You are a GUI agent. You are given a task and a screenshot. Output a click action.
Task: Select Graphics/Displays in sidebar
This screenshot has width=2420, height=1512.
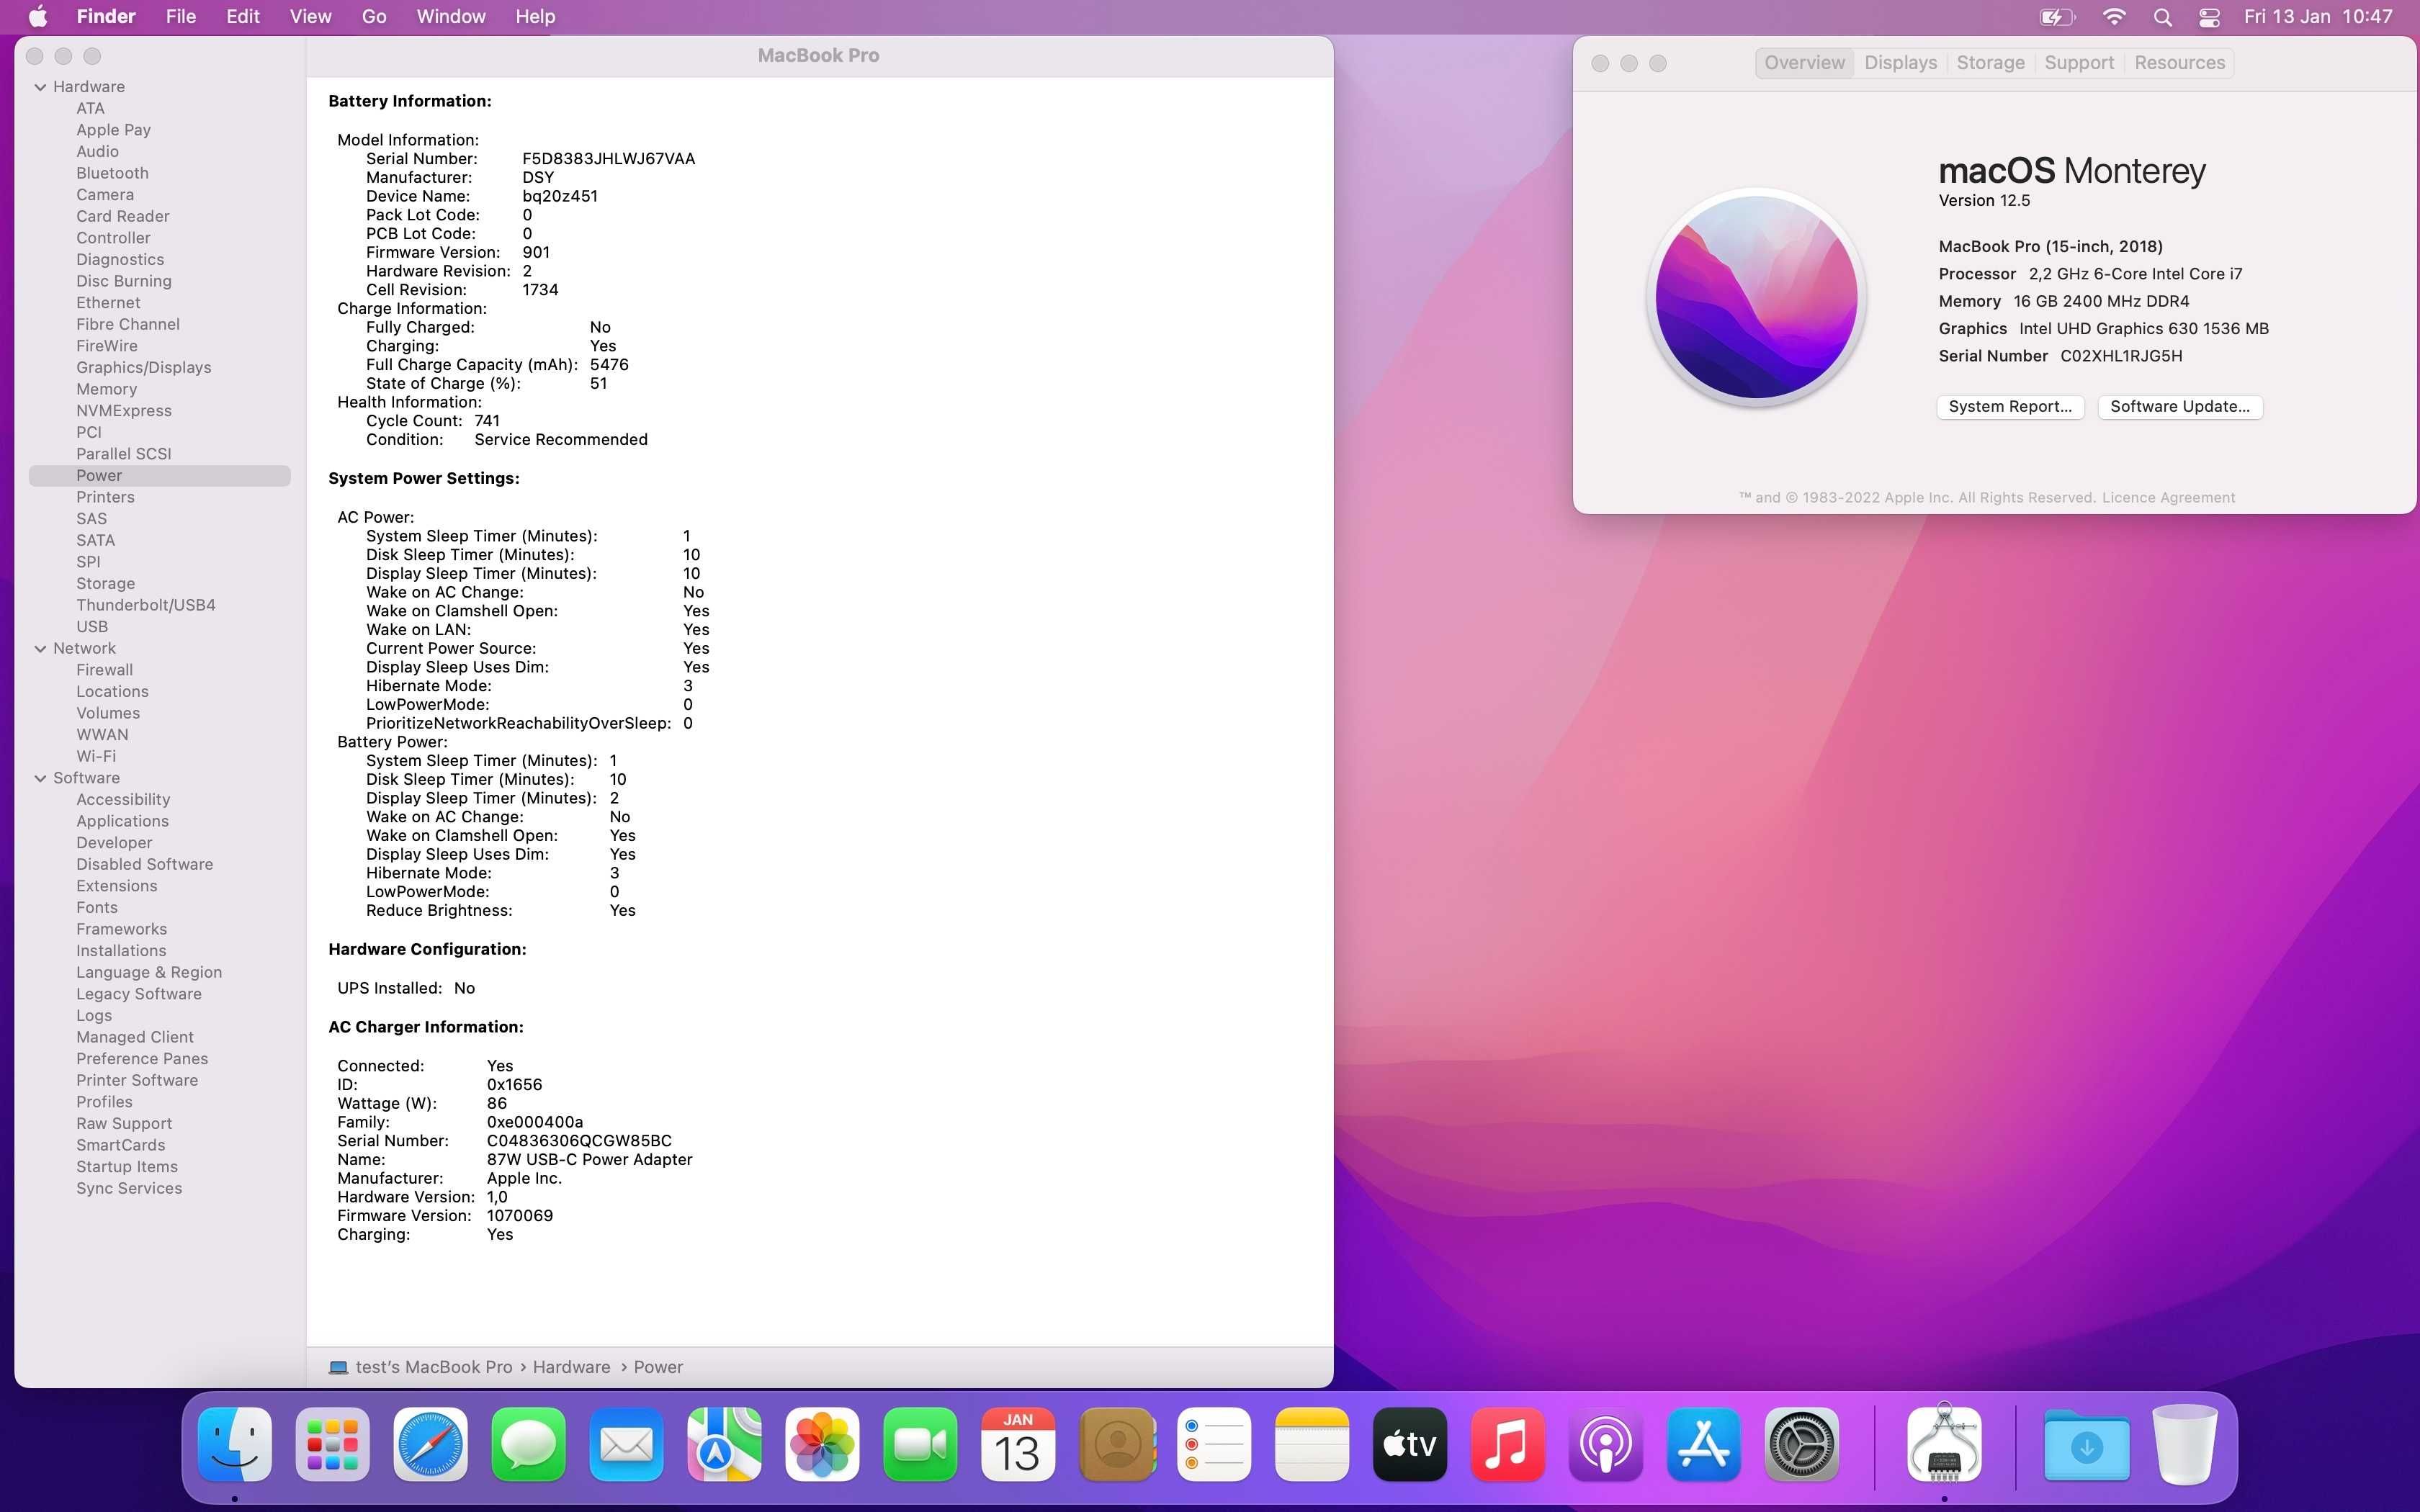(x=144, y=367)
